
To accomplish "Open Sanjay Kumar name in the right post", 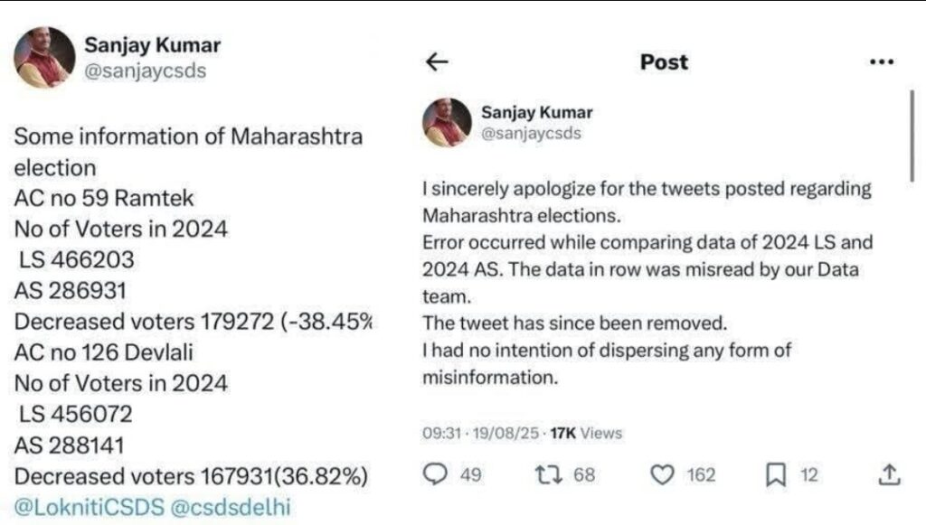I will pyautogui.click(x=537, y=112).
